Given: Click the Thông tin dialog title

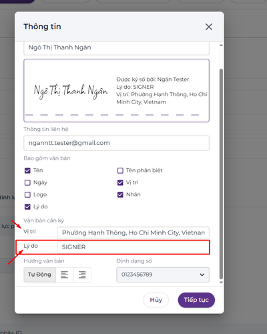Looking at the screenshot, I should pos(42,27).
